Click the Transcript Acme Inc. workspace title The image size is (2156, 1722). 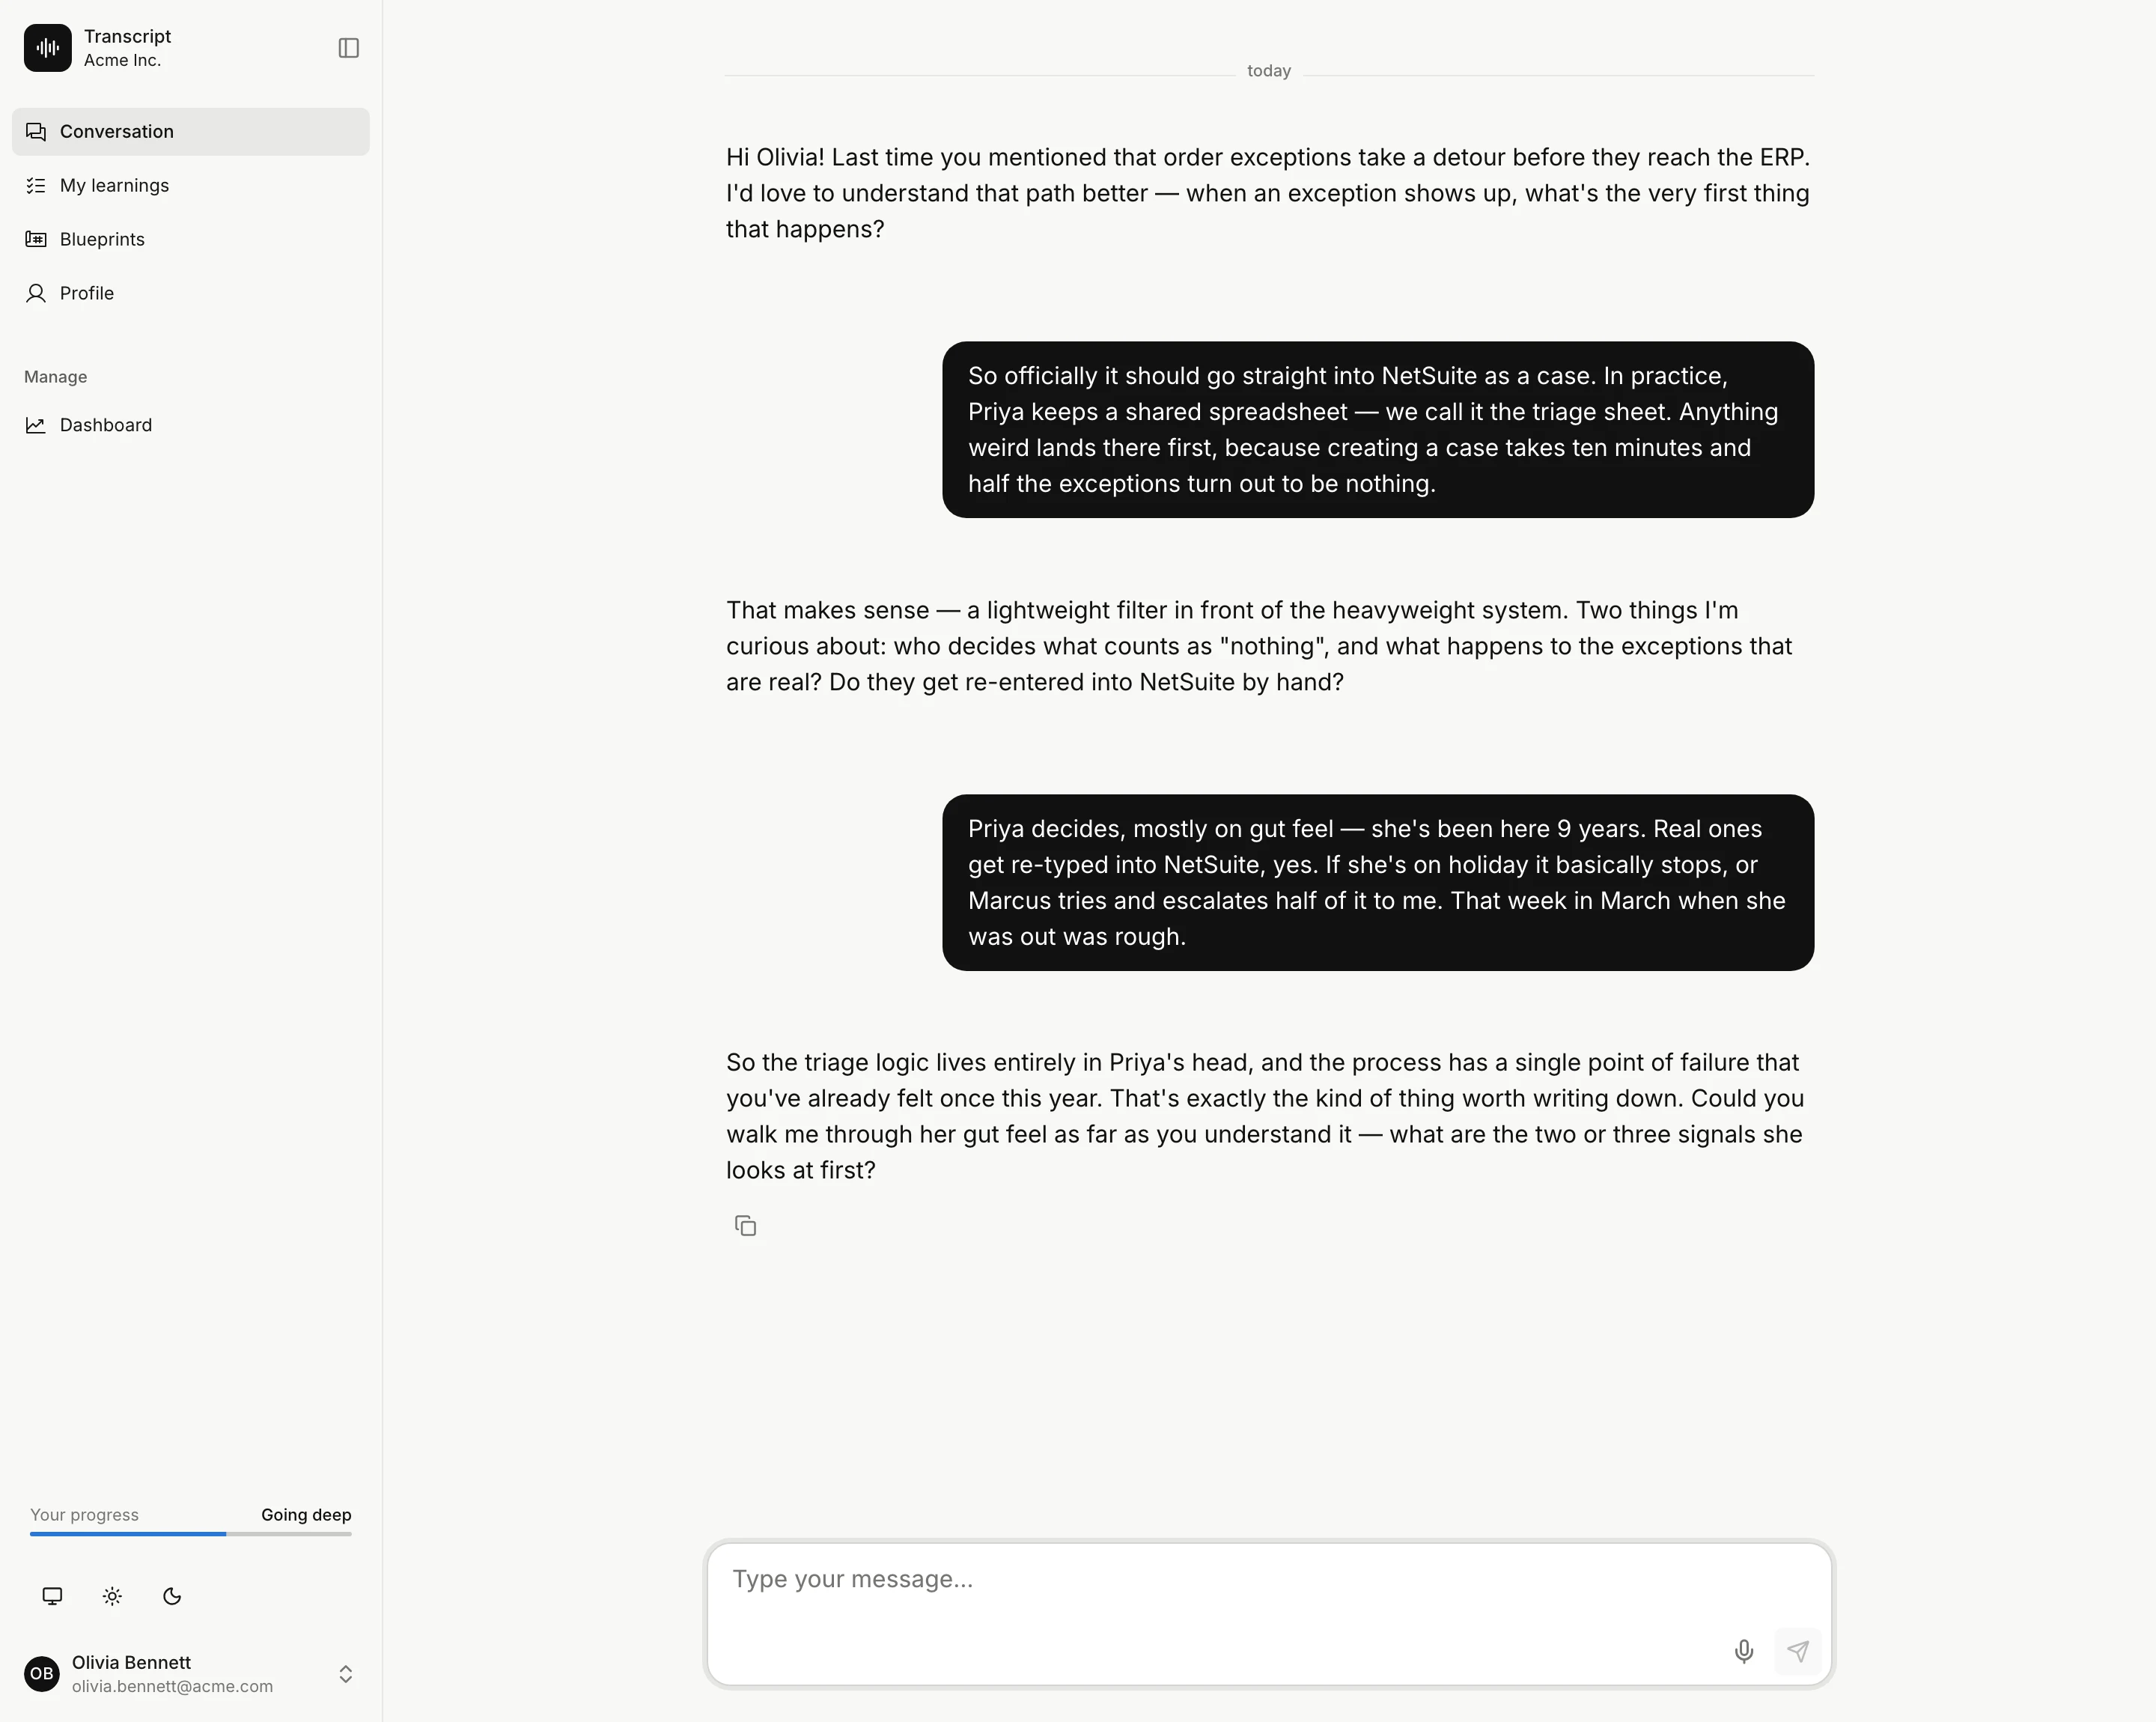(x=127, y=48)
